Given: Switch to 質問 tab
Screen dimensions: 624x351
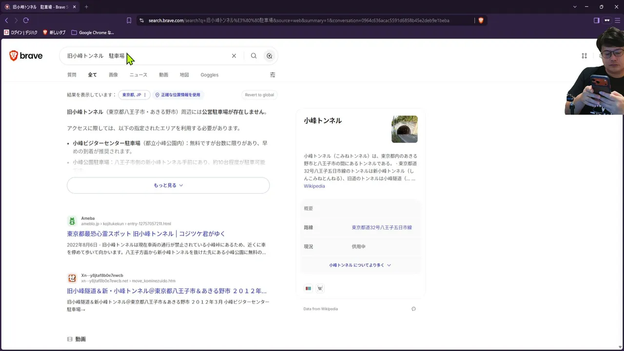Looking at the screenshot, I should tap(72, 75).
